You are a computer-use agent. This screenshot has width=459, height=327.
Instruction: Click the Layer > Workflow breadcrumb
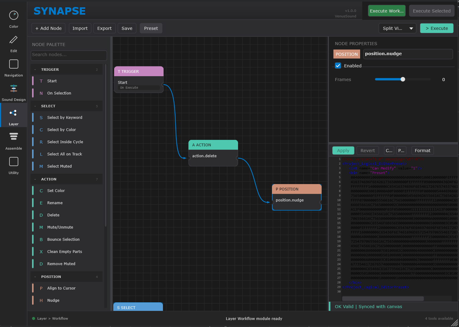click(52, 318)
